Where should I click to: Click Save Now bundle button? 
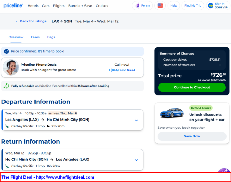pos(192,136)
